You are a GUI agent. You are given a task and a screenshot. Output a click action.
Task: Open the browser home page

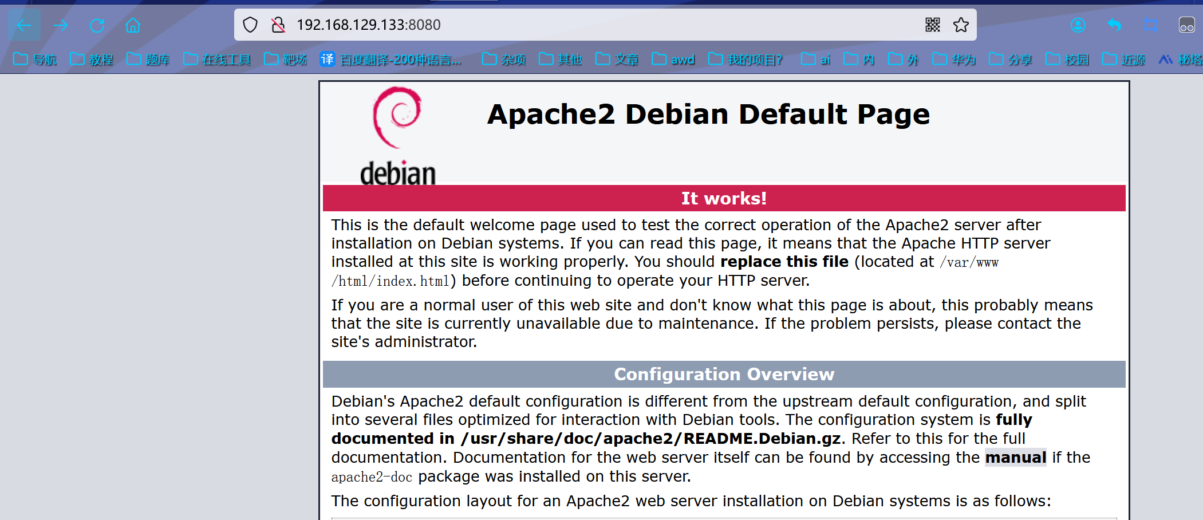coord(133,25)
